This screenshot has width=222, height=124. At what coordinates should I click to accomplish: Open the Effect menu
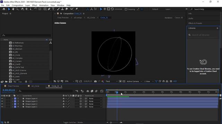pyautogui.click(x=35, y=5)
